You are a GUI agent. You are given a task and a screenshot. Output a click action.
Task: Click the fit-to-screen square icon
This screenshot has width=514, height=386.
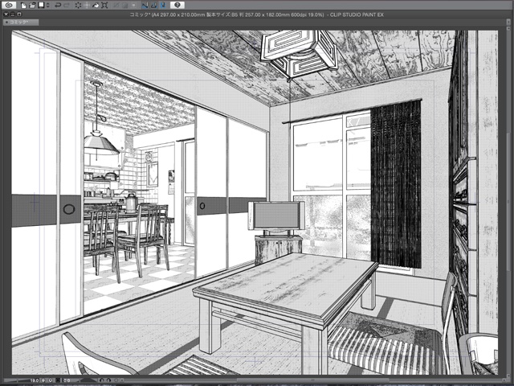[58, 380]
